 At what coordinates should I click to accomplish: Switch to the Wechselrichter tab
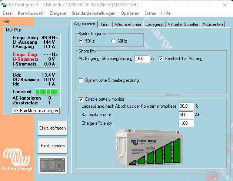pos(128,24)
